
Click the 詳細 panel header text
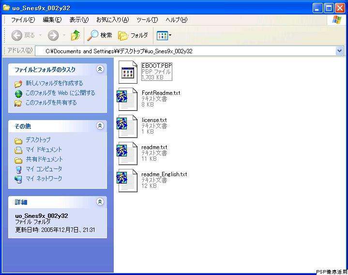tap(21, 202)
